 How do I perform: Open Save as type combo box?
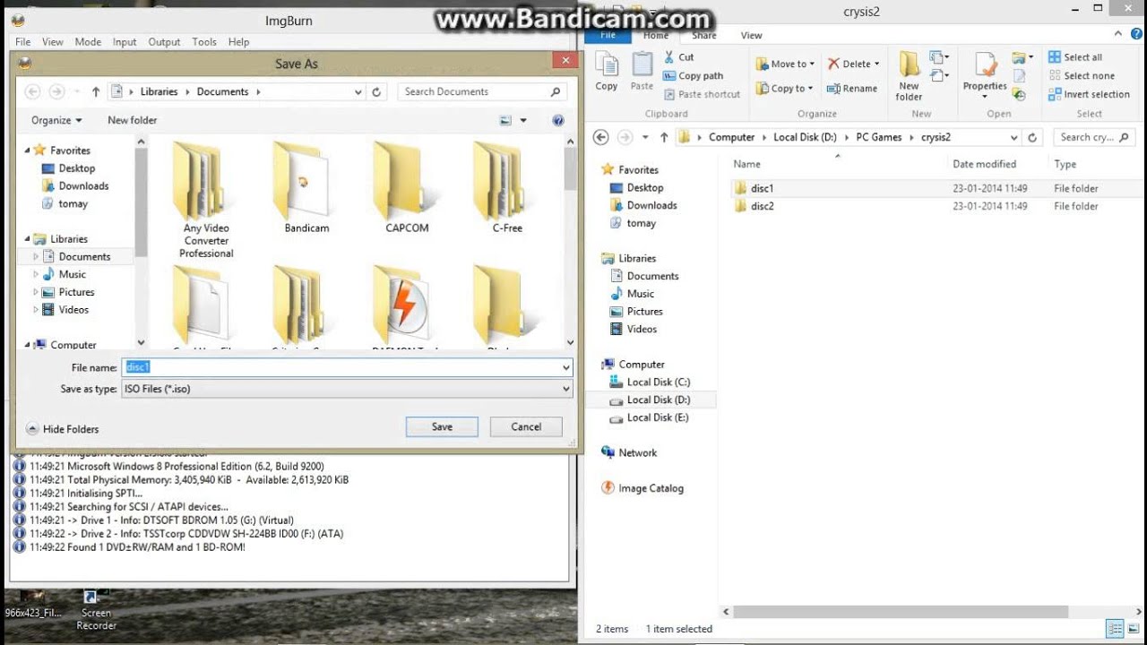(347, 389)
